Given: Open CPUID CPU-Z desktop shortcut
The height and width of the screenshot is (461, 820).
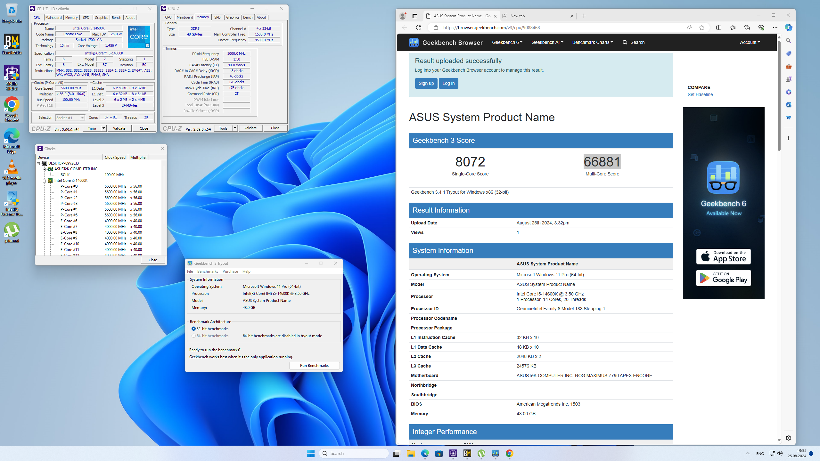Looking at the screenshot, I should pos(12,78).
